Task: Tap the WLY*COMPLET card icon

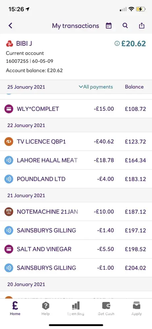Action: pyautogui.click(x=9, y=109)
